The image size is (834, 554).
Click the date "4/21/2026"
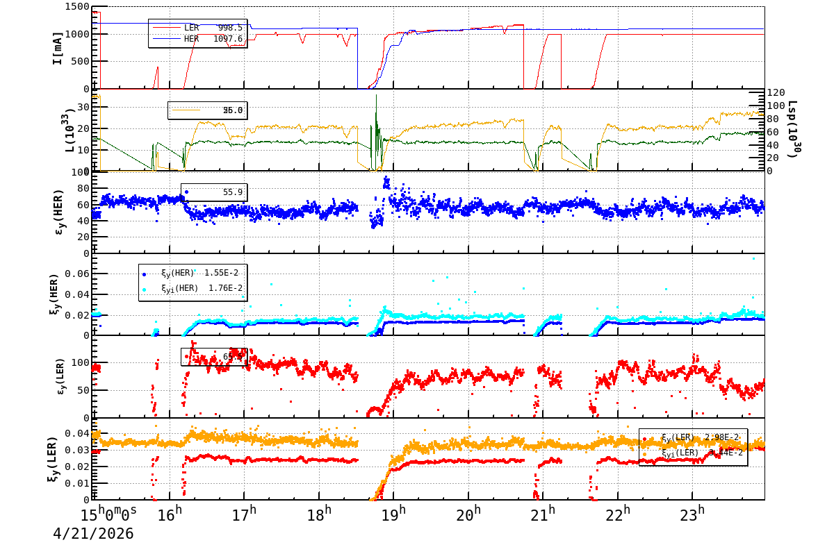(93, 534)
